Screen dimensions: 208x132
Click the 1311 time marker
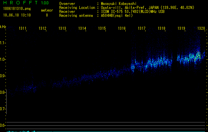(x=22, y=28)
